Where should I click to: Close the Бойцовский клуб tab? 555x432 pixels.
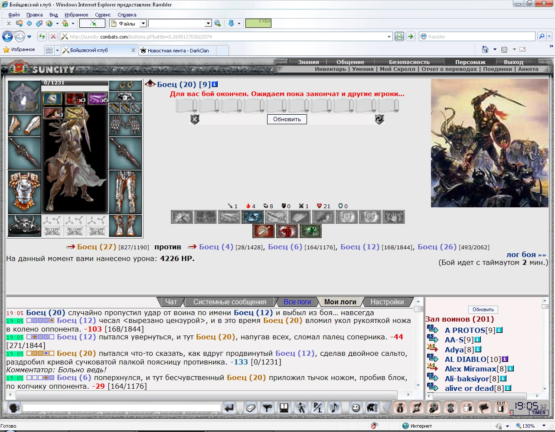click(x=133, y=50)
